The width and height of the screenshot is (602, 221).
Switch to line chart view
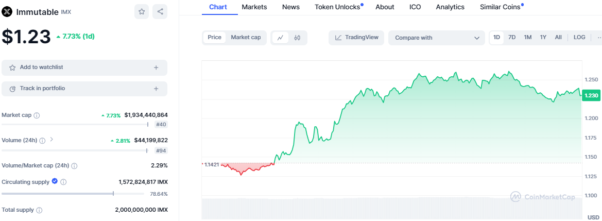pos(280,38)
